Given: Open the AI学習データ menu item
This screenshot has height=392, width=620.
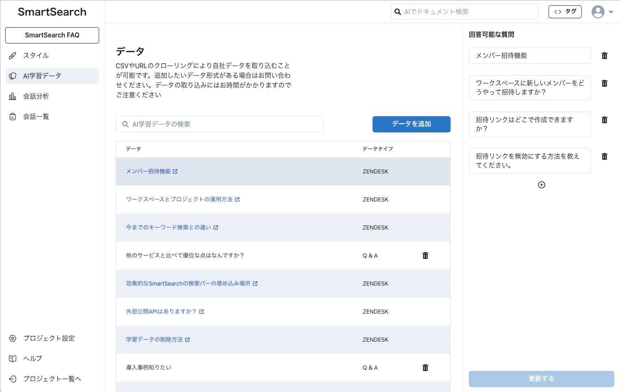Looking at the screenshot, I should click(x=52, y=76).
